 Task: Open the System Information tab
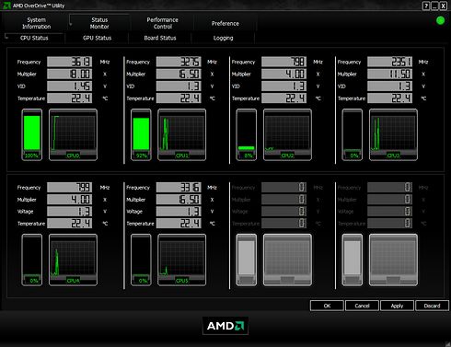36,23
